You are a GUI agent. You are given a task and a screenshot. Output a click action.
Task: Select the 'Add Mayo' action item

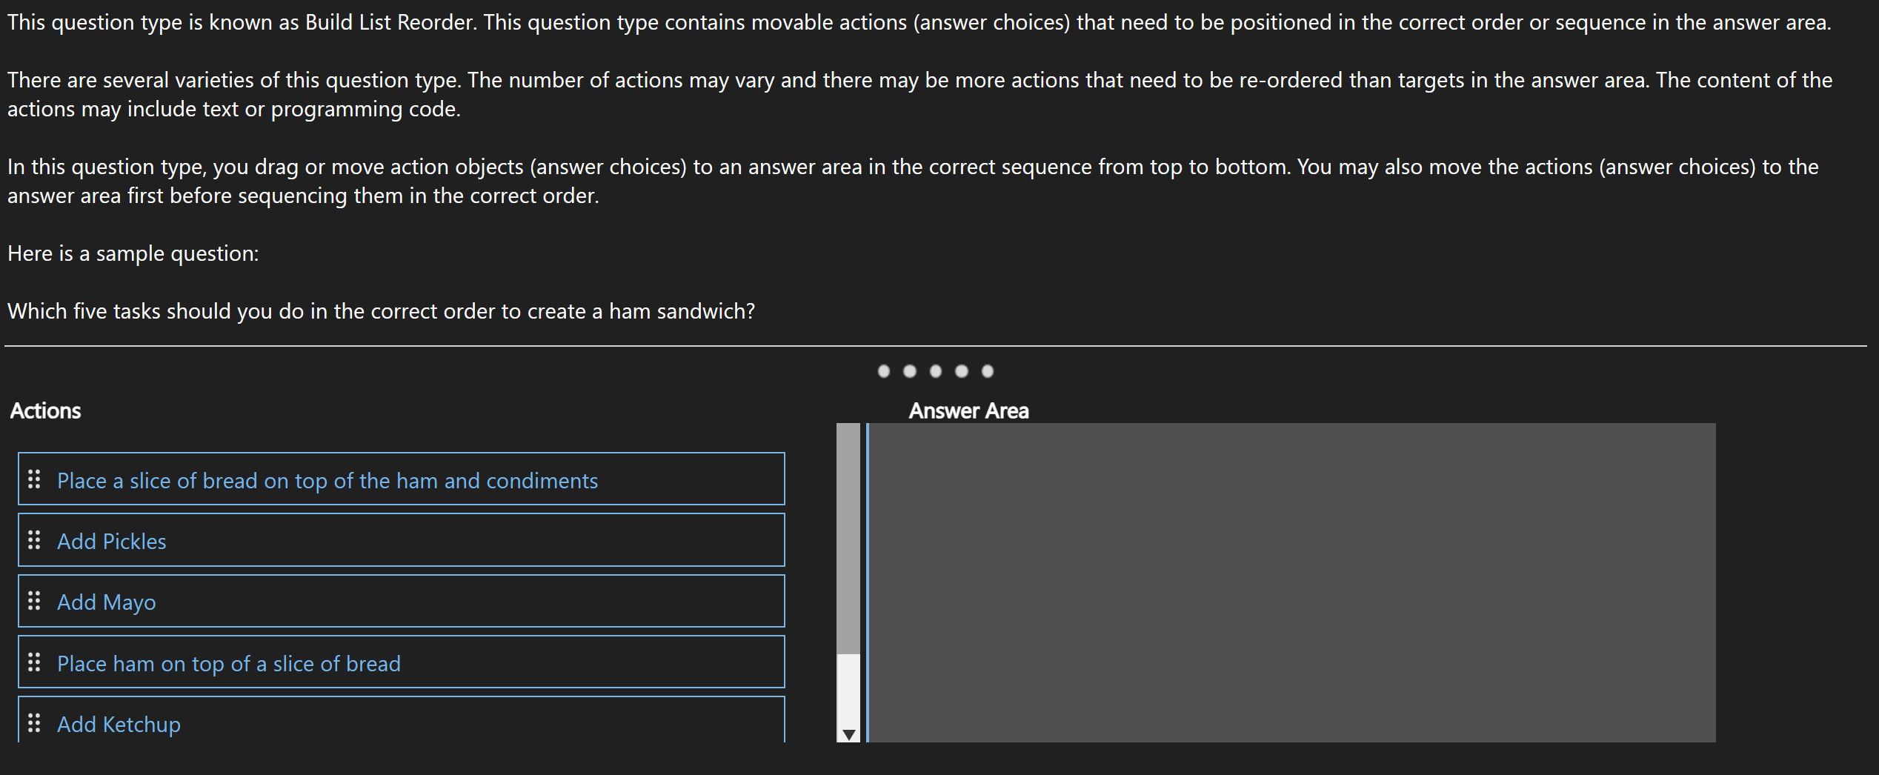tap(107, 602)
